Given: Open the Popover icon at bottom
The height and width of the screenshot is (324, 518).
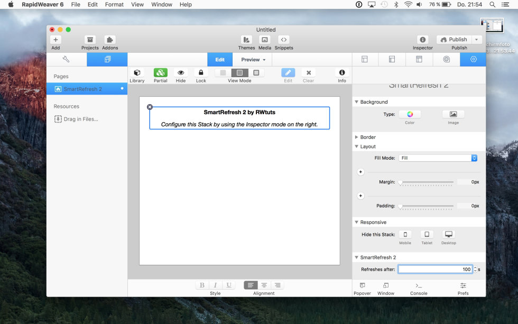Looking at the screenshot, I should tap(363, 285).
